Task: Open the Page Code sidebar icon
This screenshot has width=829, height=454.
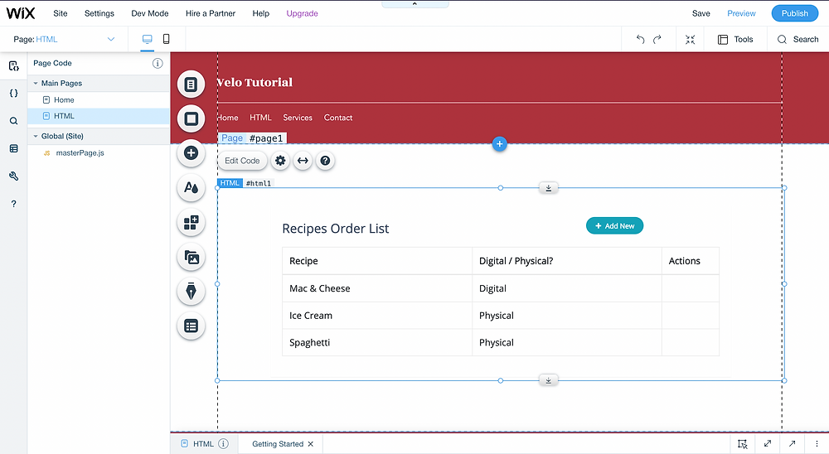Action: click(14, 66)
